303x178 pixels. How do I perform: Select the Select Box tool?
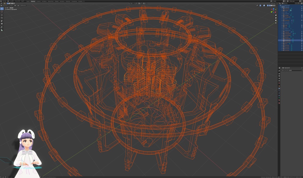(2, 9)
